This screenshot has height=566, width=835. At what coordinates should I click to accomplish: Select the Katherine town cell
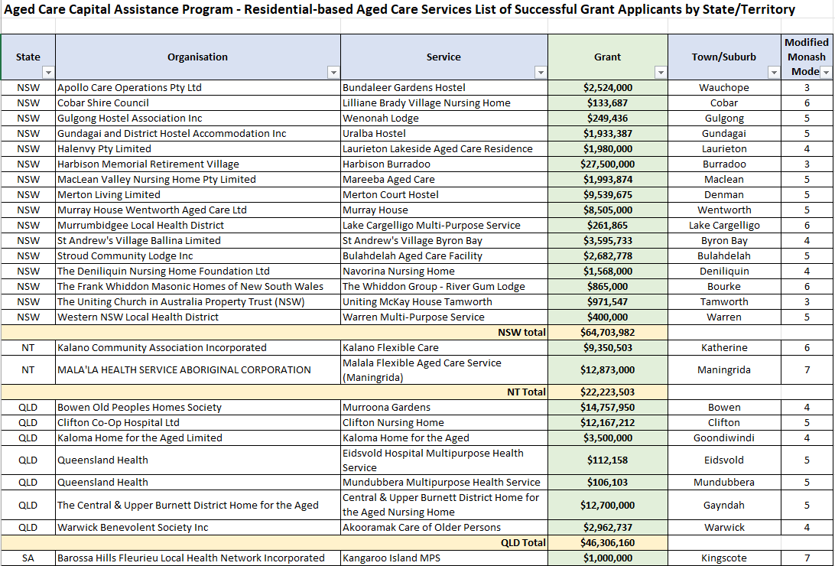click(724, 348)
